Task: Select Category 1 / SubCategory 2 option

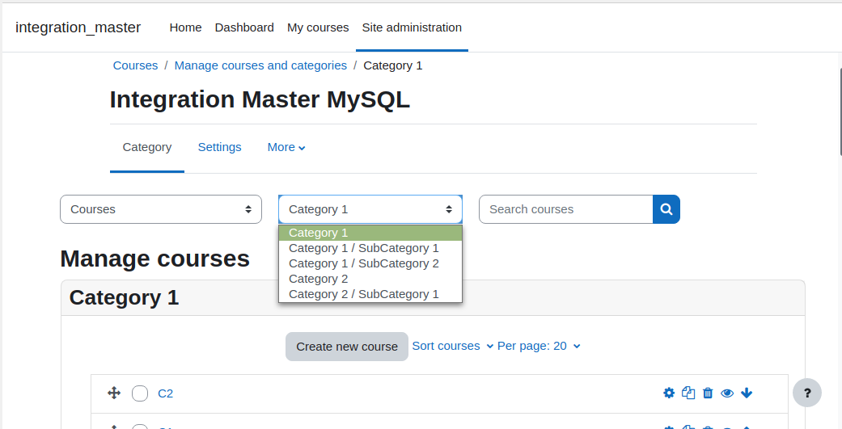Action: (370, 264)
